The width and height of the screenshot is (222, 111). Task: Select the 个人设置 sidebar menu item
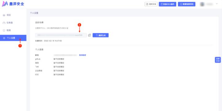tap(13, 38)
